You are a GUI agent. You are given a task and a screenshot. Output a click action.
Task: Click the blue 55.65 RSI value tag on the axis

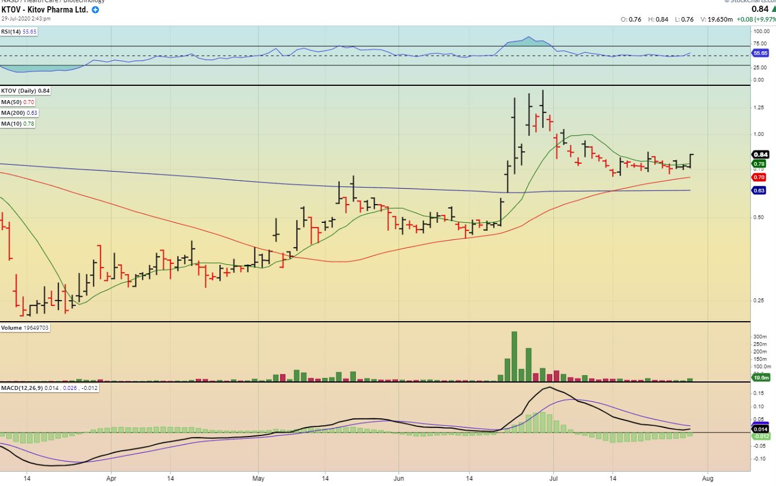pos(761,53)
